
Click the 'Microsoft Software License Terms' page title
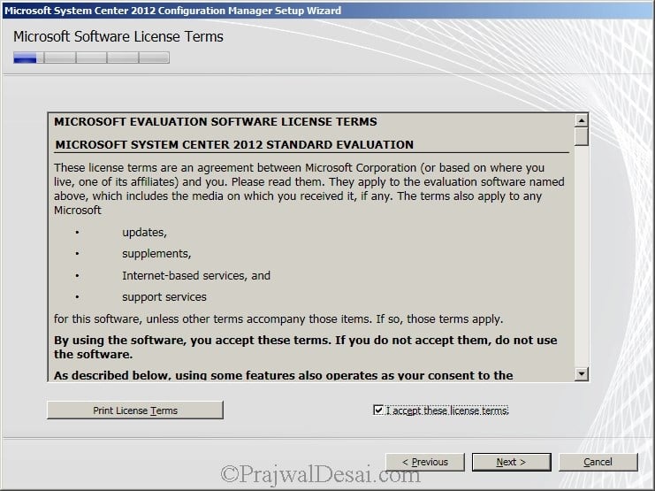(x=118, y=37)
